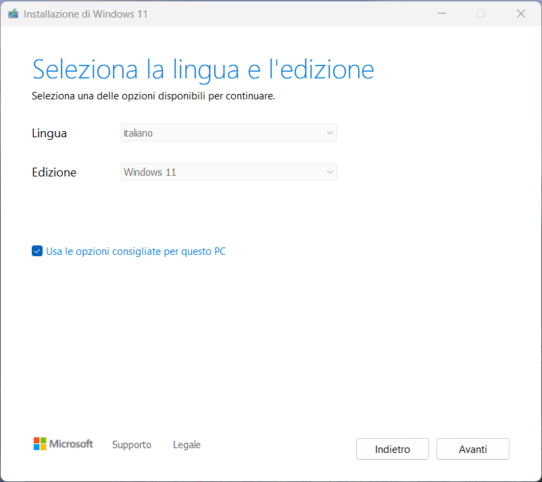The width and height of the screenshot is (542, 482).
Task: Toggle via 'Usa le opzioni consigliate per questo PC' label
Action: click(136, 251)
